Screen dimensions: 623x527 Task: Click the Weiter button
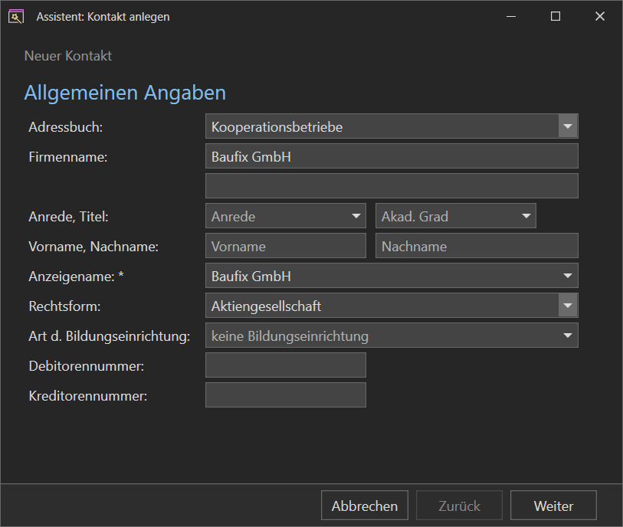[553, 505]
